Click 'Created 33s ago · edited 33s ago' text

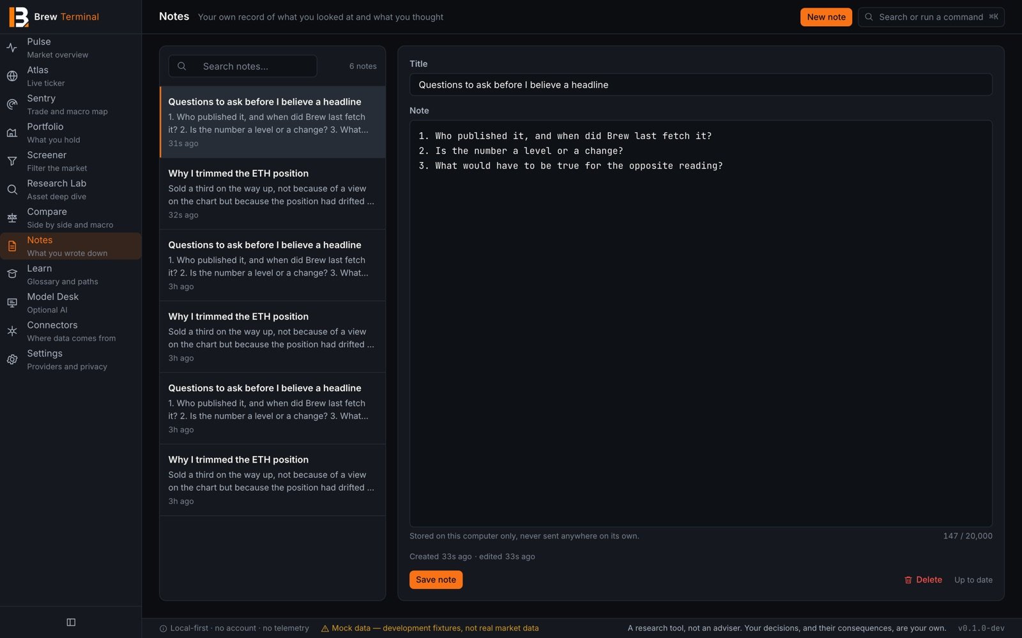[x=472, y=556]
